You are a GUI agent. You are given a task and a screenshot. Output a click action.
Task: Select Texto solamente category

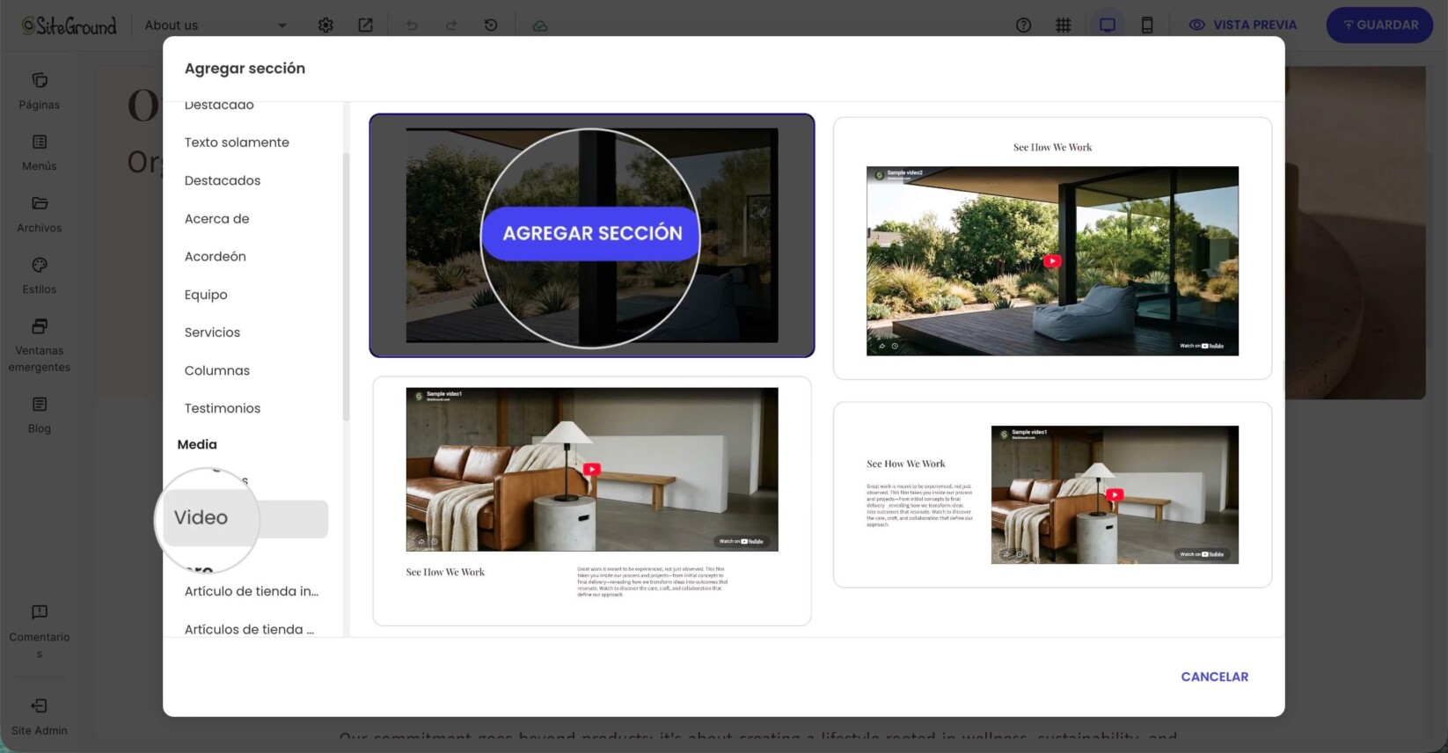tap(237, 143)
